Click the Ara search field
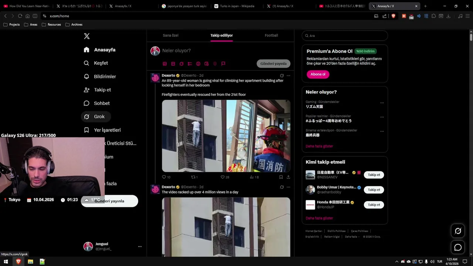This screenshot has height=266, width=473. pyautogui.click(x=345, y=36)
